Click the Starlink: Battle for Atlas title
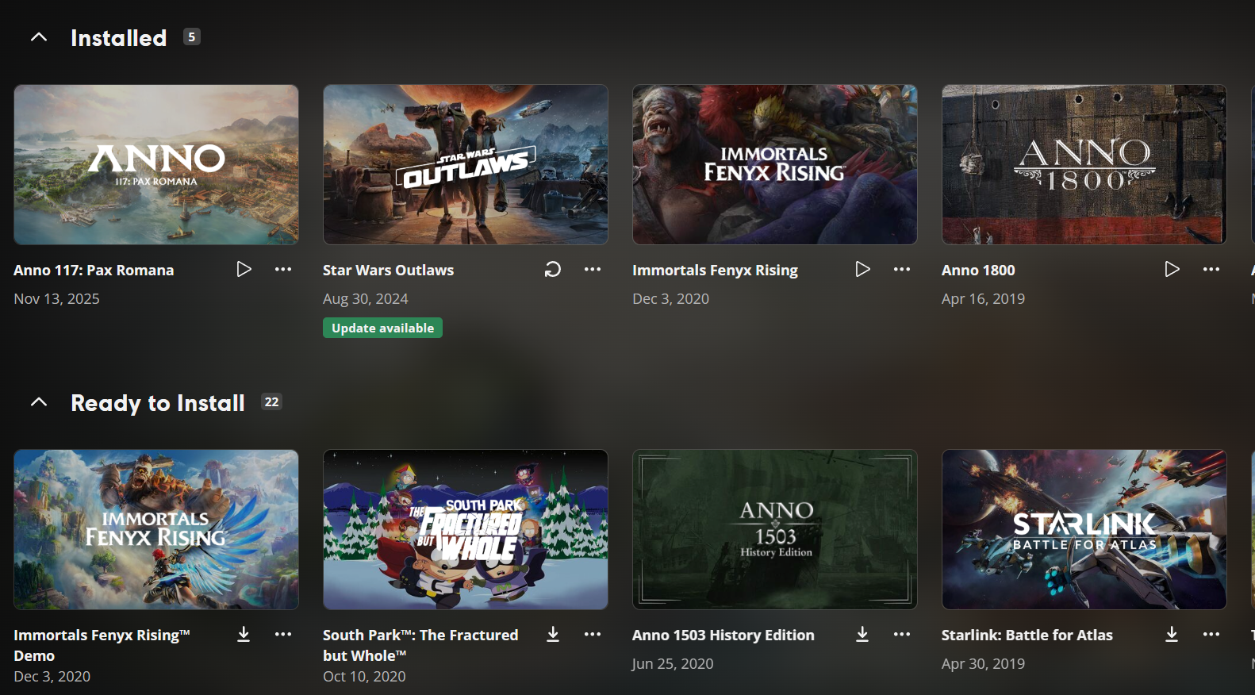 (1027, 635)
